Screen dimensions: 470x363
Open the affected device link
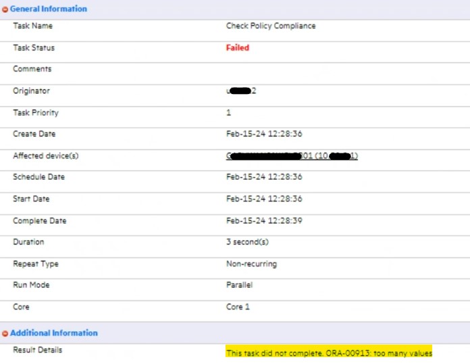(x=292, y=156)
